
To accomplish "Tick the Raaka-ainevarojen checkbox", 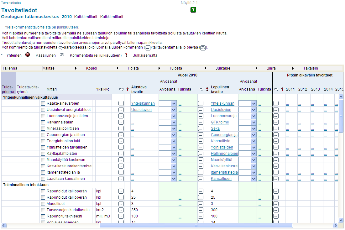I will coord(43,103).
